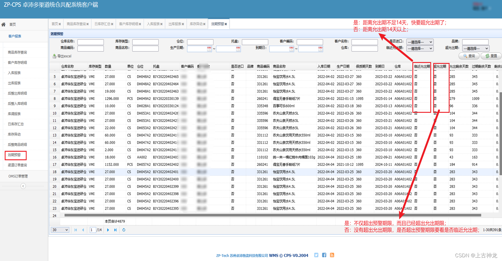
Task: Go to first page of results
Action: (76, 230)
